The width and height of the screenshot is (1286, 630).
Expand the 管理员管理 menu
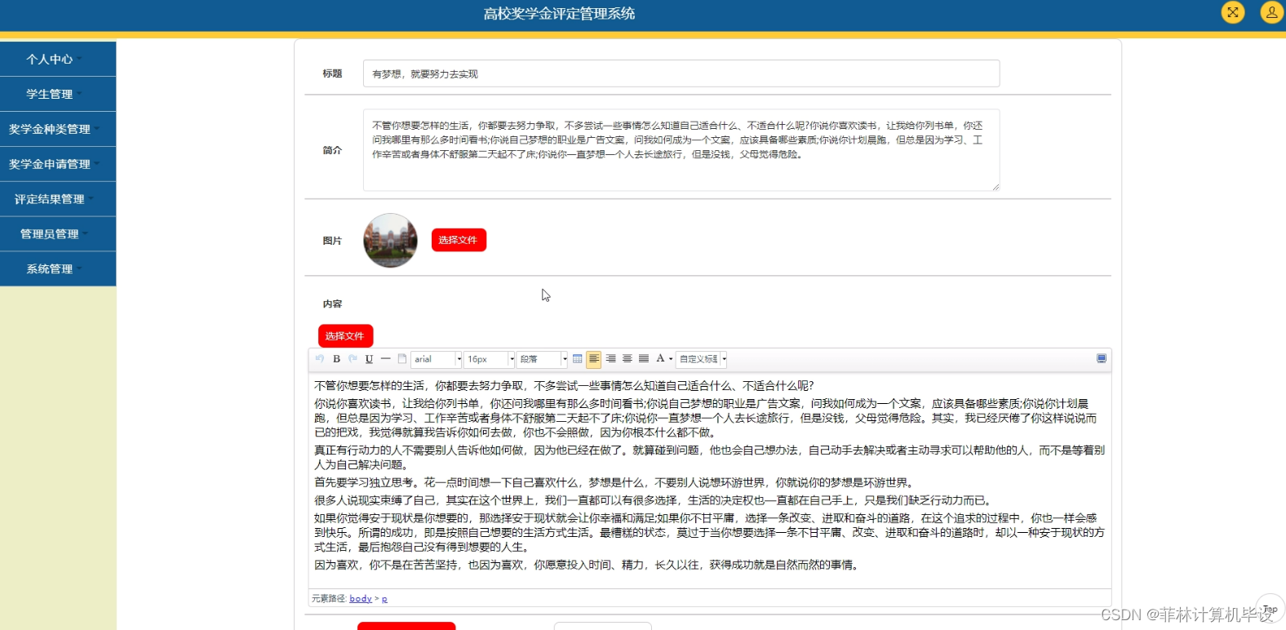(58, 234)
